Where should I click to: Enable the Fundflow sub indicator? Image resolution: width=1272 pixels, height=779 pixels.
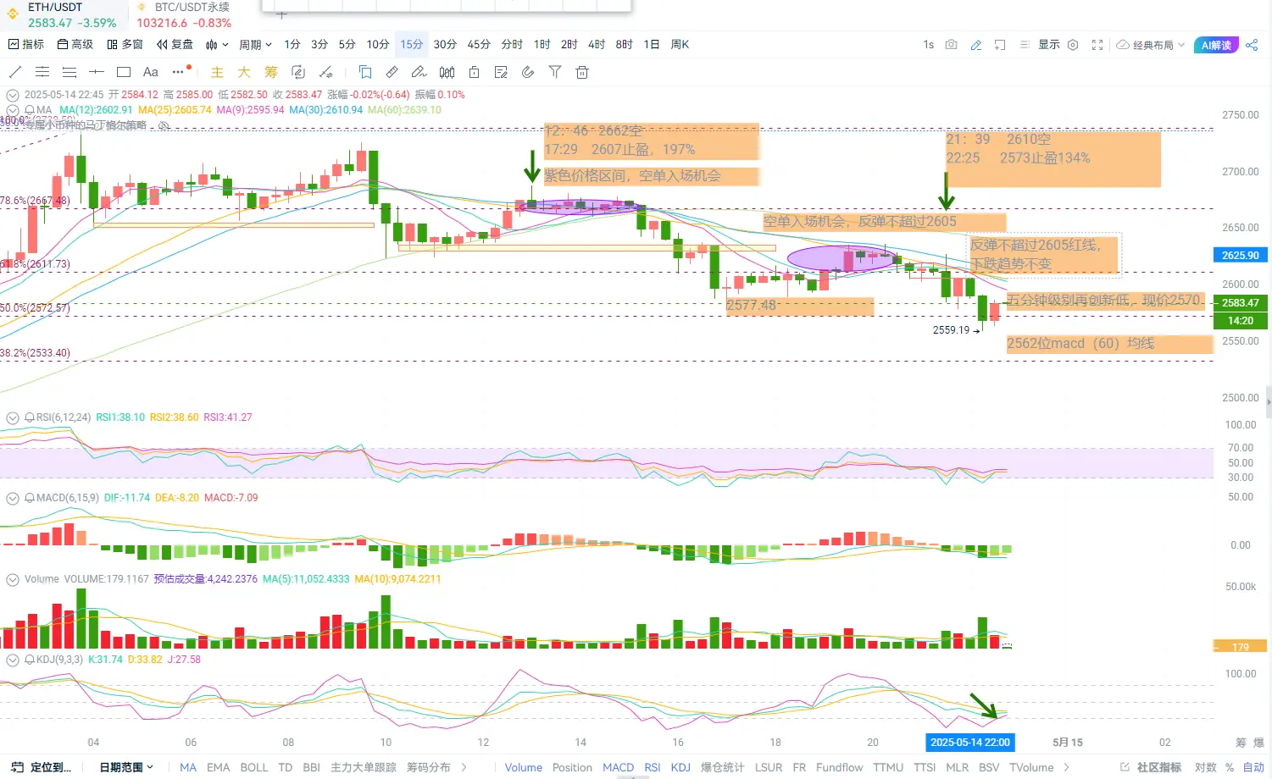point(839,767)
